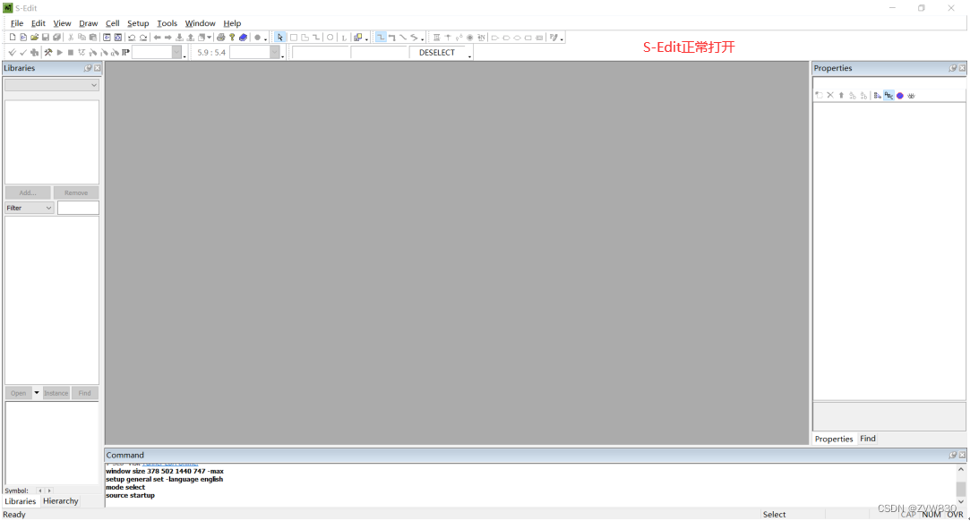Open the Draw menu
Viewport: 970px width, 521px height.
pos(89,23)
